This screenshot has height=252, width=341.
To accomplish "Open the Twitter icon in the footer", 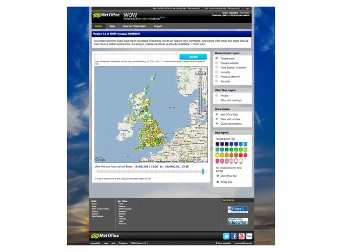I will coord(226,236).
